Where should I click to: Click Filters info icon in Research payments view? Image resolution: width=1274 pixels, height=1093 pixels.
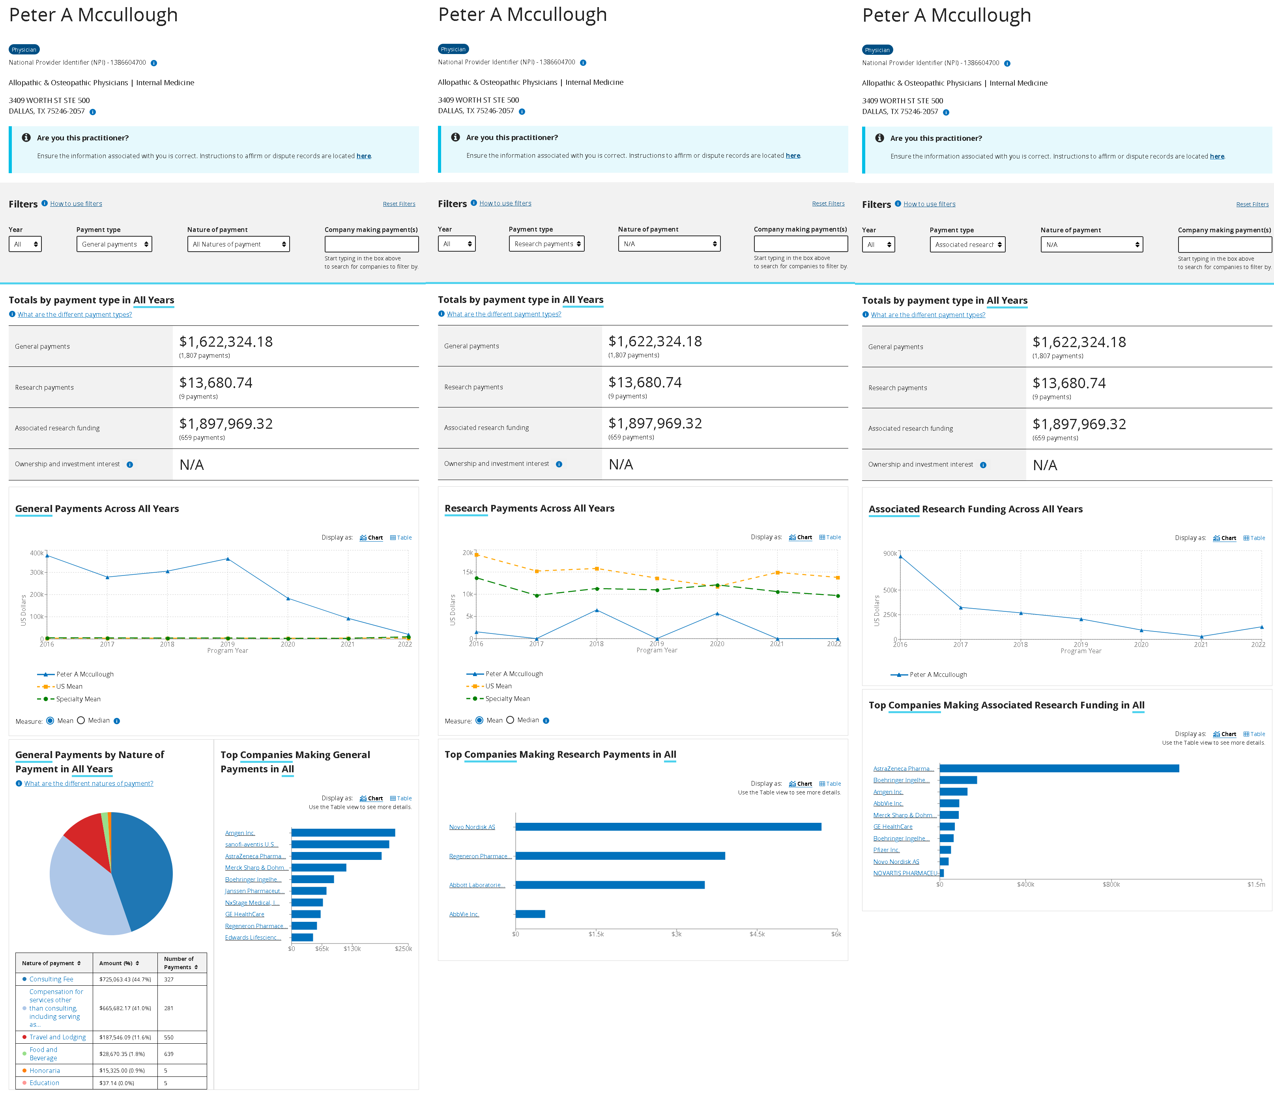tap(473, 203)
